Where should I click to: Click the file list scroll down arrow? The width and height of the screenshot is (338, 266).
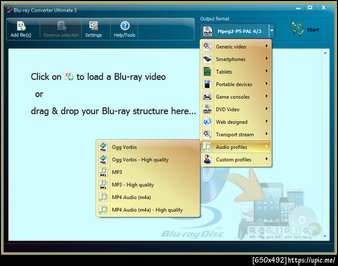point(325,236)
